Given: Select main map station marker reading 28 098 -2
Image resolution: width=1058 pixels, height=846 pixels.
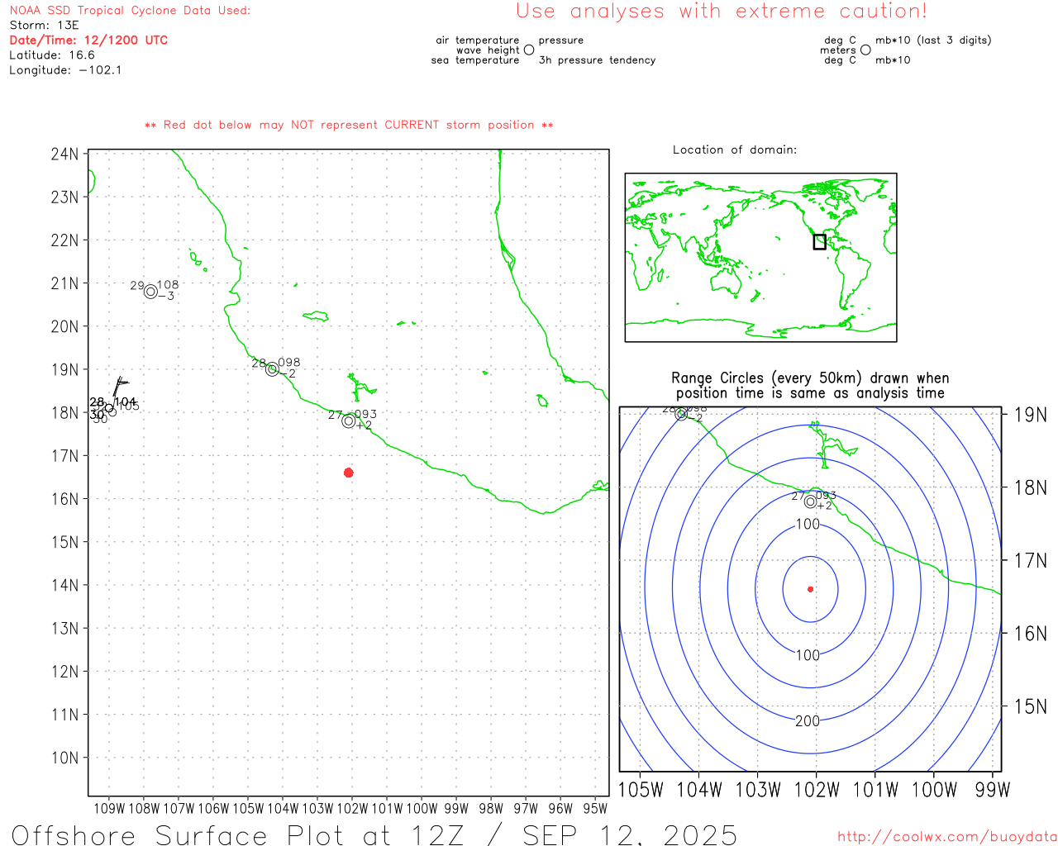Looking at the screenshot, I should coord(272,369).
